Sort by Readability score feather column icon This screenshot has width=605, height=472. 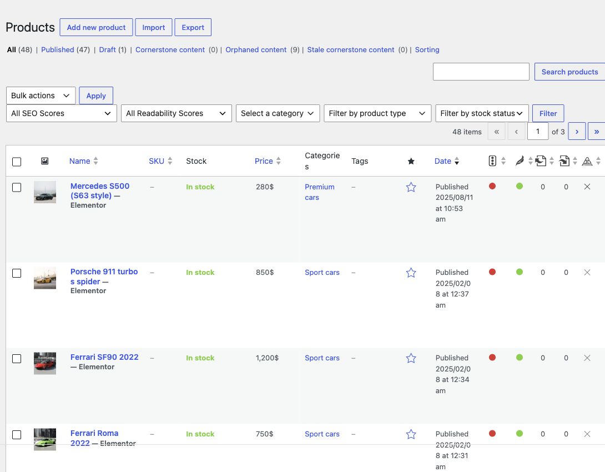click(x=520, y=160)
